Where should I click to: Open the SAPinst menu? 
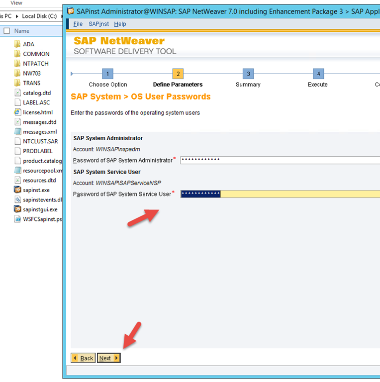point(98,24)
